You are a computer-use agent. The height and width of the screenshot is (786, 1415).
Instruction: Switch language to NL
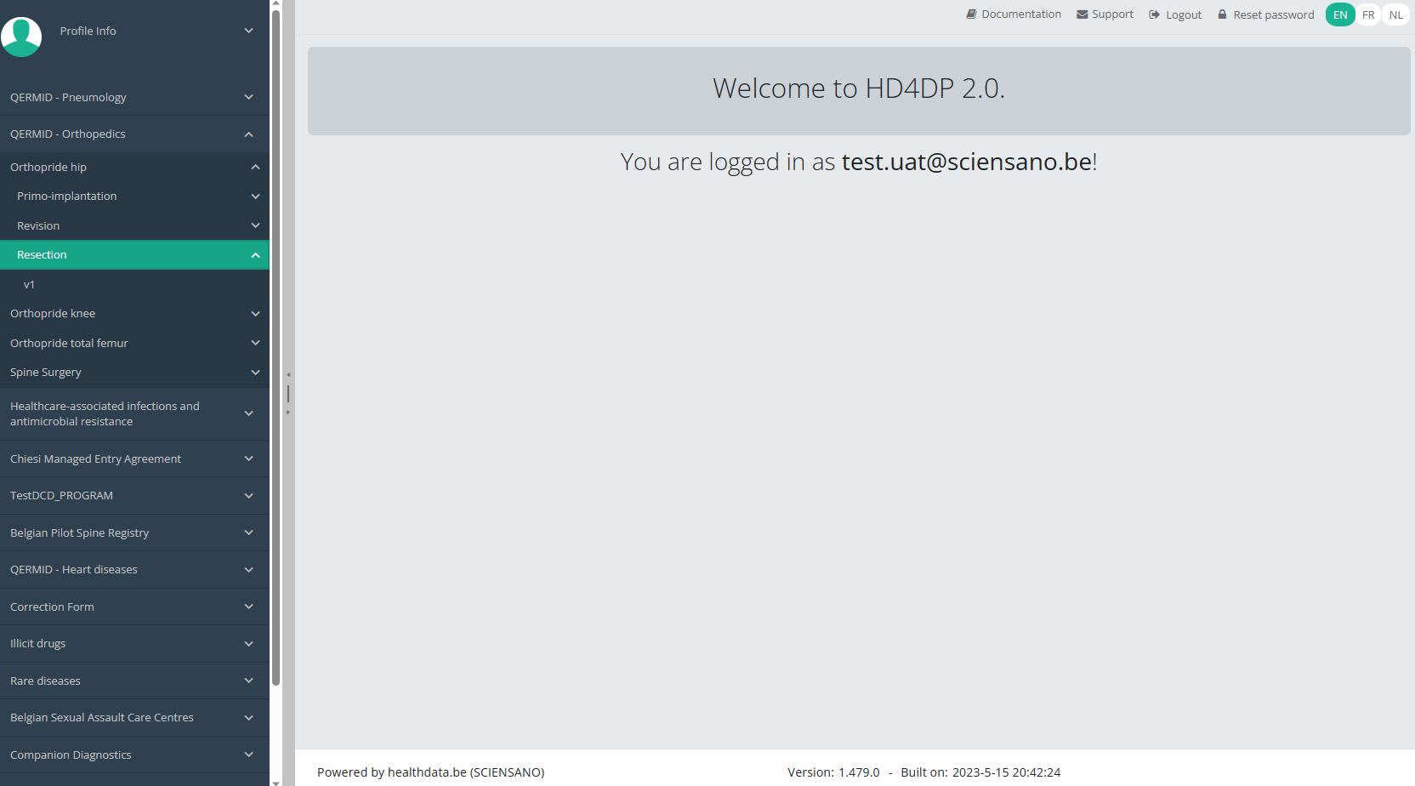pyautogui.click(x=1395, y=15)
